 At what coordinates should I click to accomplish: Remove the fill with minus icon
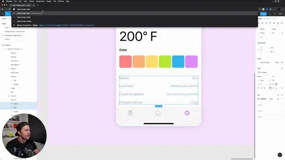[x=282, y=99]
